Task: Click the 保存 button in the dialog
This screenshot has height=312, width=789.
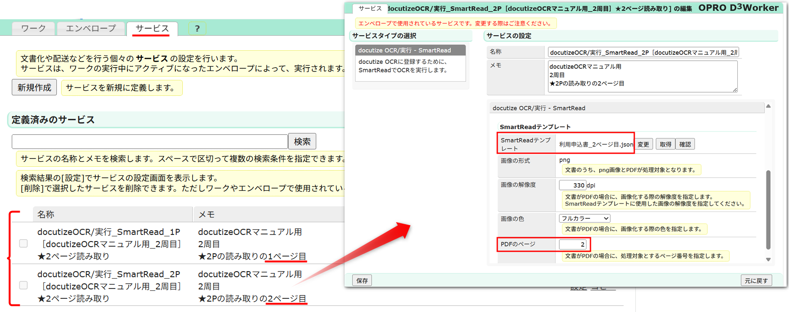Action: tap(362, 281)
